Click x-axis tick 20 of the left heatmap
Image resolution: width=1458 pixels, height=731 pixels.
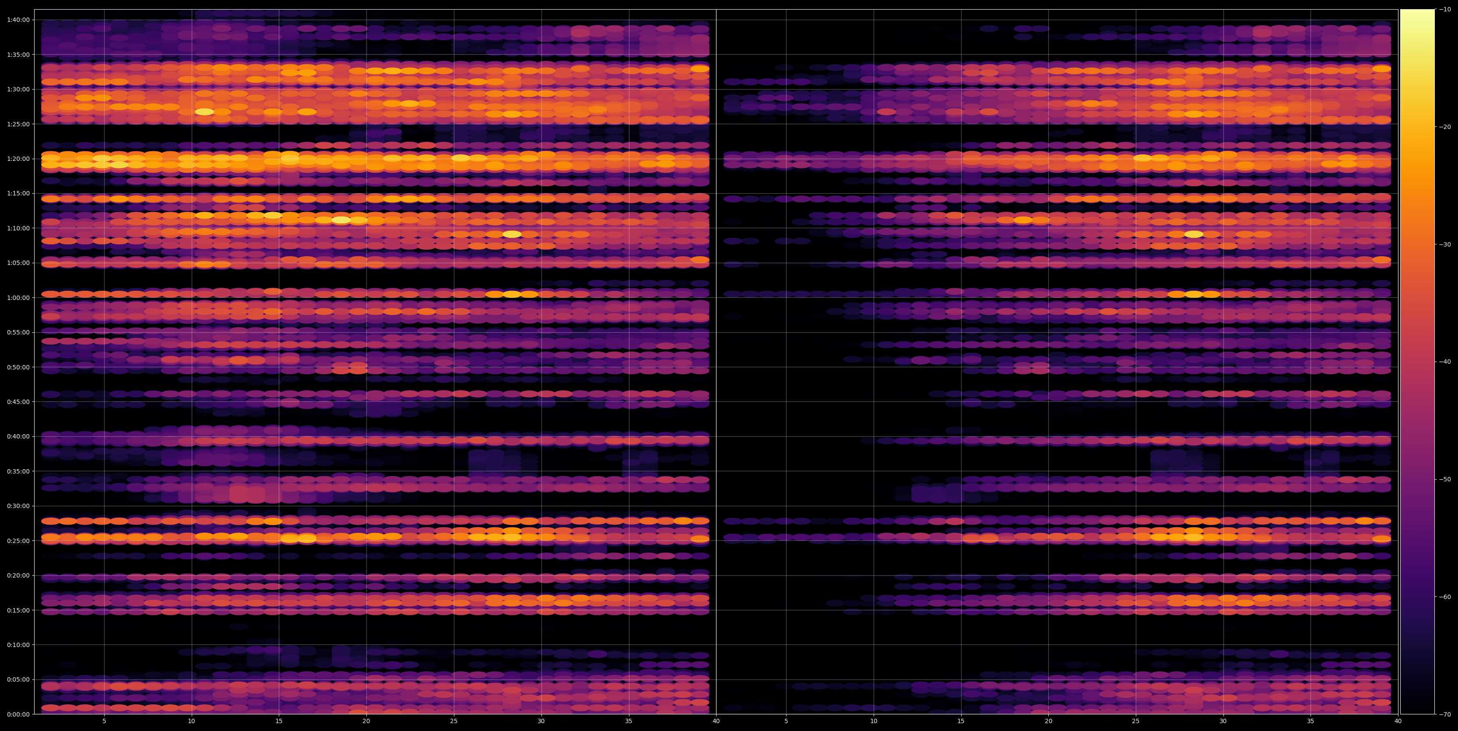(x=366, y=721)
